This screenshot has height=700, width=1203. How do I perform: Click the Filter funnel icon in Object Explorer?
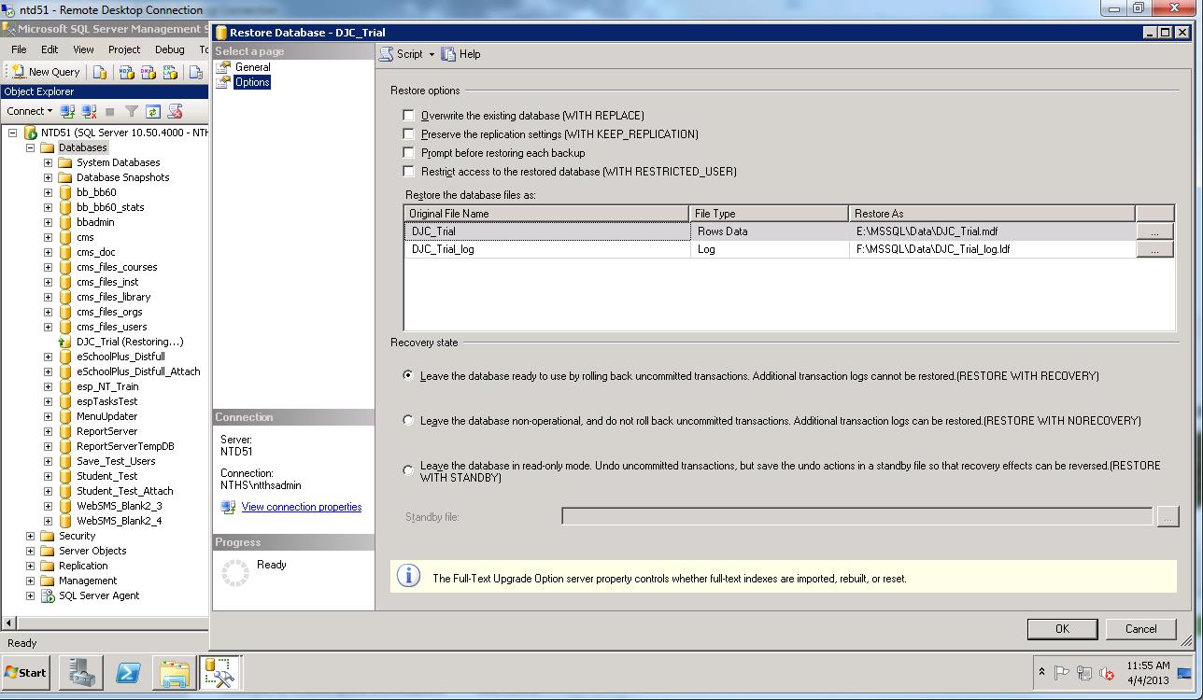[x=132, y=111]
